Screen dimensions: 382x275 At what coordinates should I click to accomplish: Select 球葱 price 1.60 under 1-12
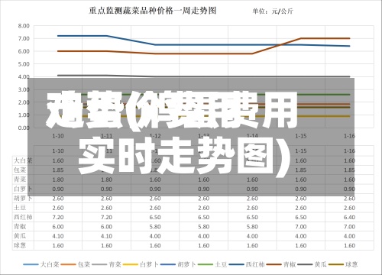pos(155,245)
